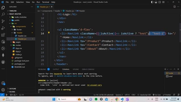Close the Header.jsx editor tab
The width and height of the screenshot is (181, 102).
coord(52,7)
